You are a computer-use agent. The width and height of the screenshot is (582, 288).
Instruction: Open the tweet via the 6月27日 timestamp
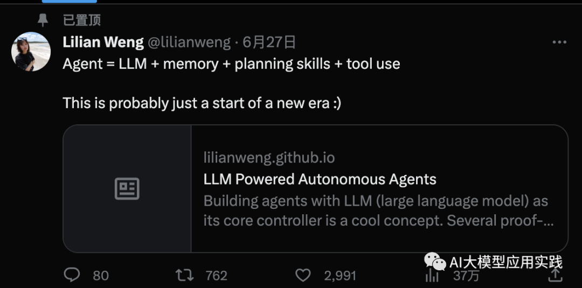point(269,43)
